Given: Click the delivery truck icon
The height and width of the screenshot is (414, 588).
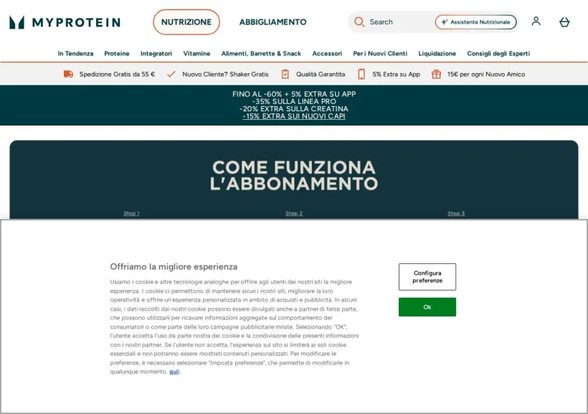Looking at the screenshot, I should click(x=68, y=74).
